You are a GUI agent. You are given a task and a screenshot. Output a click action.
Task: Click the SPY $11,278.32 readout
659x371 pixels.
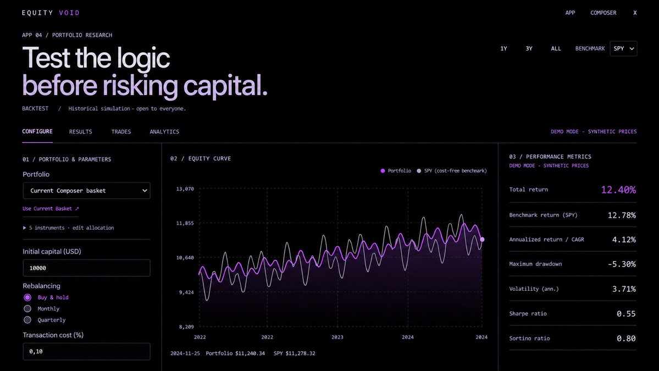point(294,353)
